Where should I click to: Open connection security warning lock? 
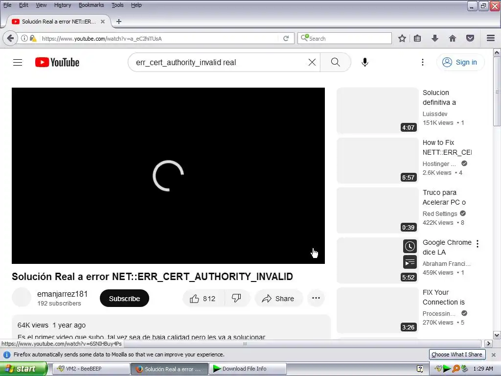tap(33, 38)
